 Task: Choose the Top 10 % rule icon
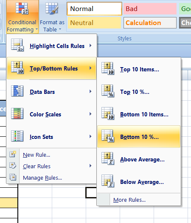tap(108, 91)
